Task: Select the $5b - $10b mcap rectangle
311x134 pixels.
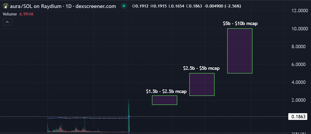Action: click(240, 51)
